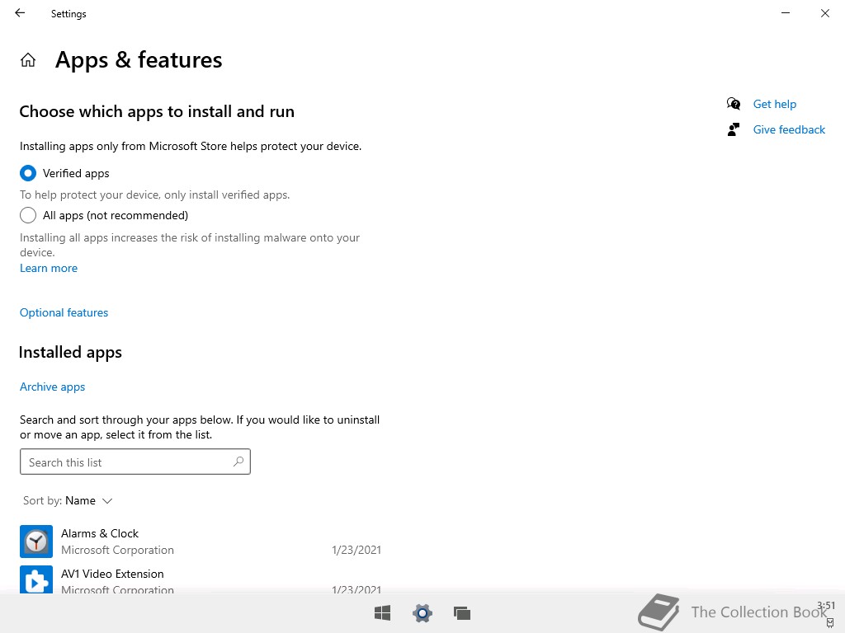This screenshot has width=845, height=633.
Task: Click the Get help link
Action: click(774, 104)
